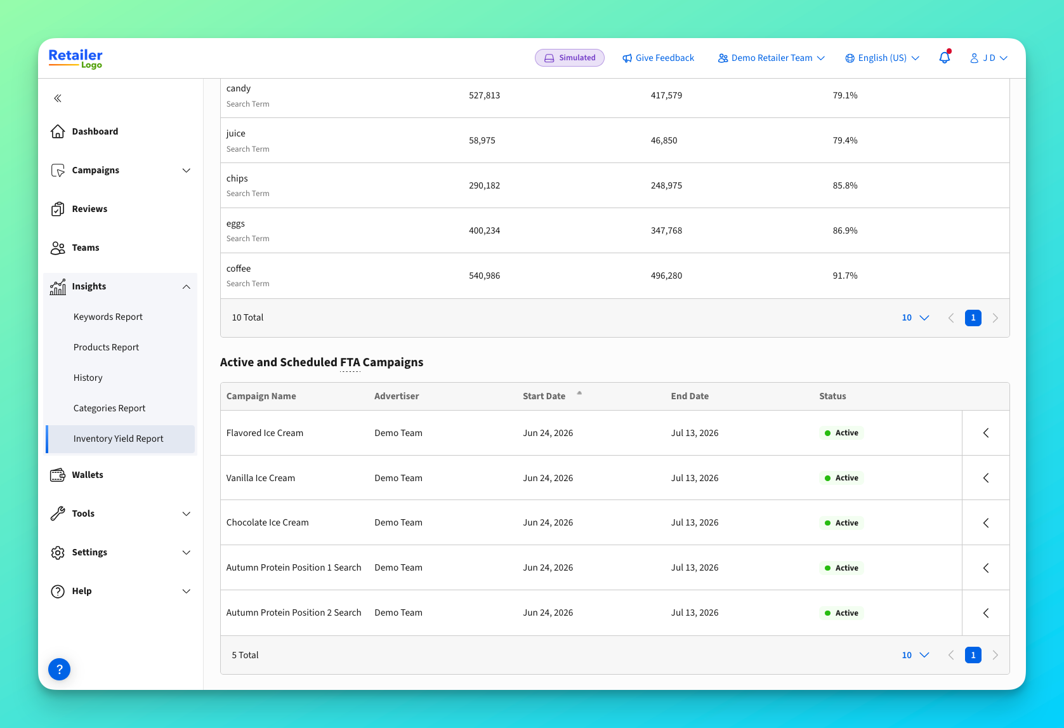The height and width of the screenshot is (728, 1064).
Task: Click page 1 button in FTA Campaigns pagination
Action: coord(973,655)
